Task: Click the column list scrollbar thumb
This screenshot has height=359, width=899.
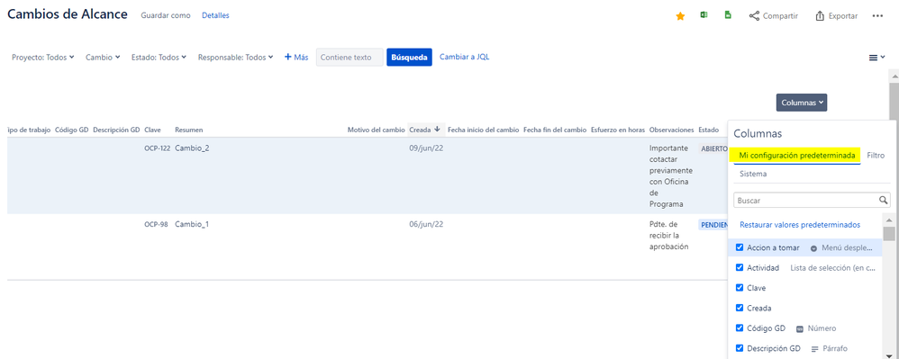Action: point(889,234)
